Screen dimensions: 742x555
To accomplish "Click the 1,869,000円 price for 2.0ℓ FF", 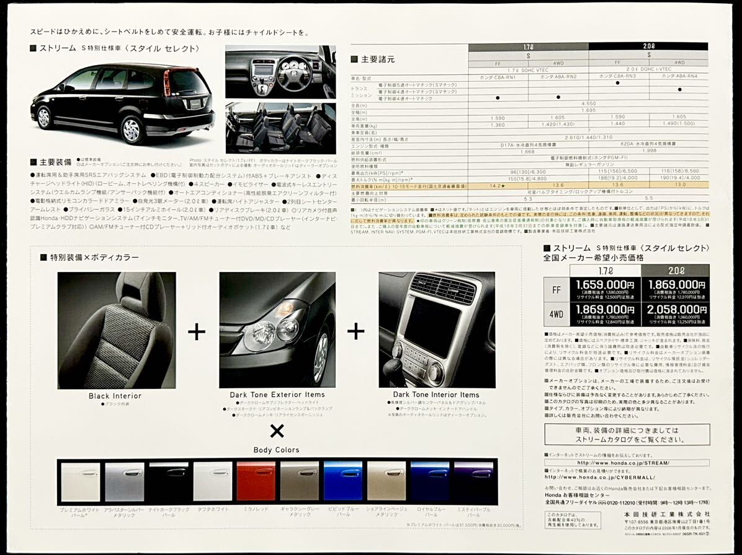I will pos(677,285).
